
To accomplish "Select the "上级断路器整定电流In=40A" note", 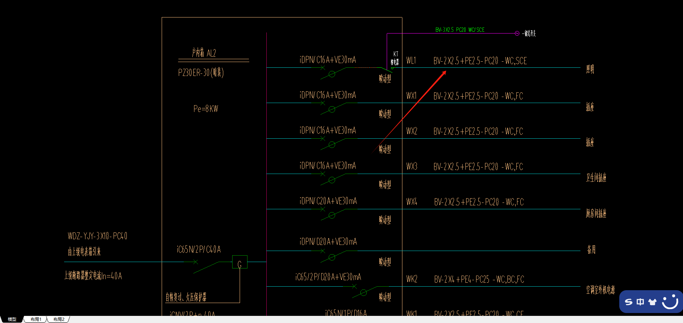I will pyautogui.click(x=93, y=276).
